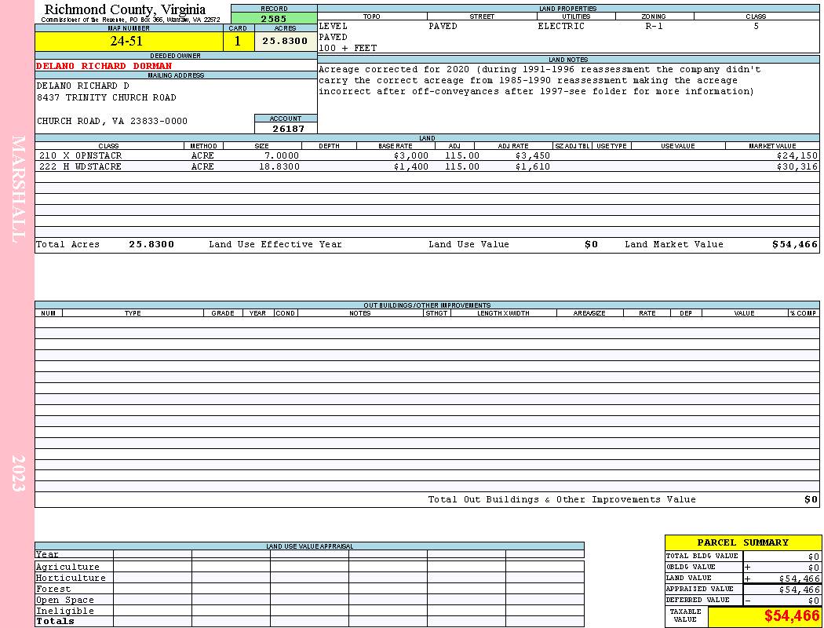This screenshot has width=824, height=628.
Task: Click Total Acres 25.8300 value
Action: [151, 244]
